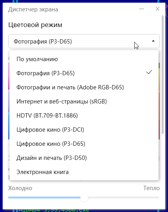Select the Электронная книга mode
This screenshot has height=212, width=168.
[x=84, y=172]
